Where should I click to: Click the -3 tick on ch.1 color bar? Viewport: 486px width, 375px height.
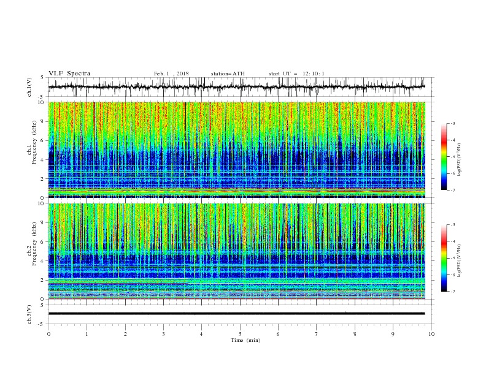point(452,123)
